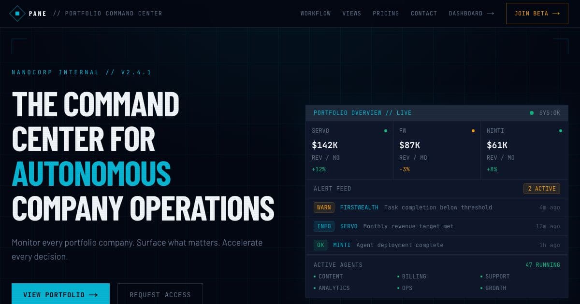Click 'Task completion below threshold' message

[438, 207]
